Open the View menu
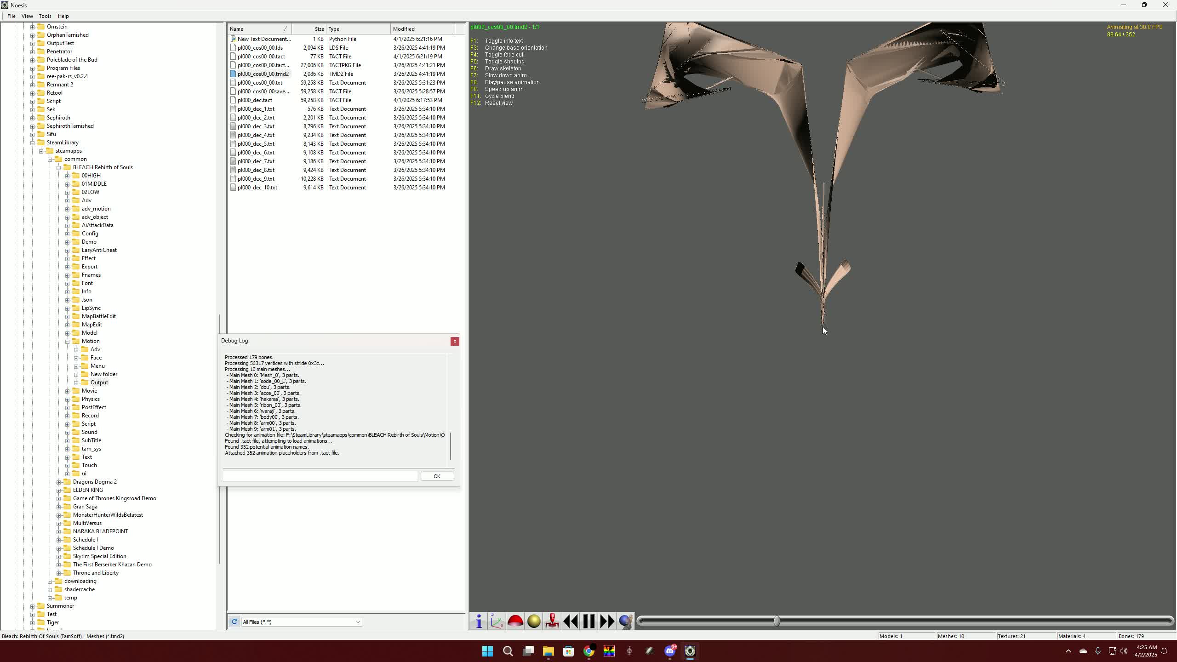 coord(27,16)
